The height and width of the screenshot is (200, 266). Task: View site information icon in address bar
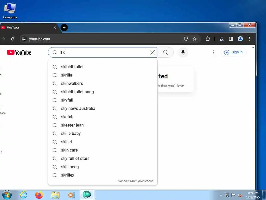coord(24,39)
